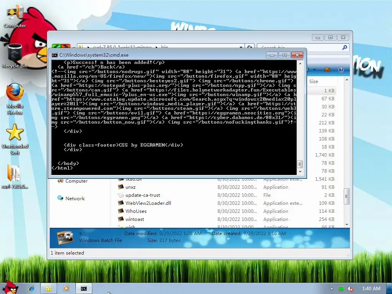This screenshot has height=294, width=392.
Task: Click the Date created value in details pane
Action: click(265, 233)
